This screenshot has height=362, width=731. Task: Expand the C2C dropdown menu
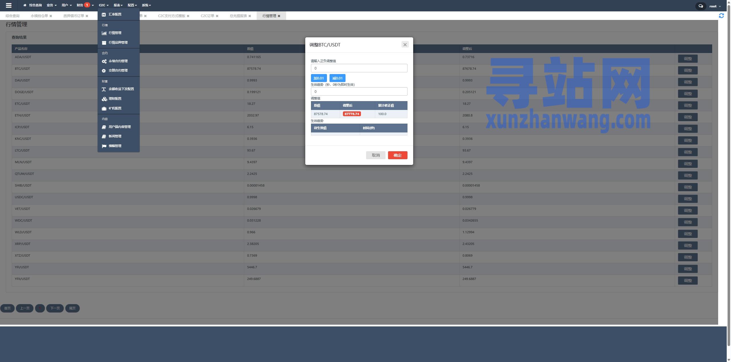(104, 5)
